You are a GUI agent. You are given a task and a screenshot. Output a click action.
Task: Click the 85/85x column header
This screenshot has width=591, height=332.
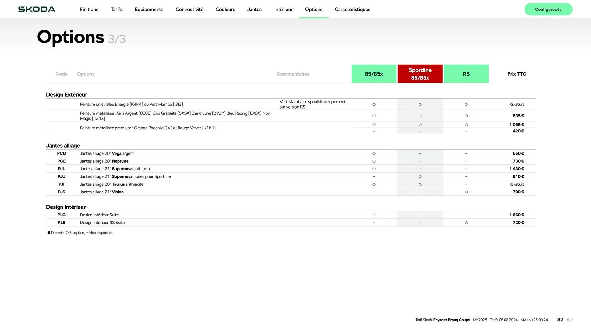click(374, 74)
